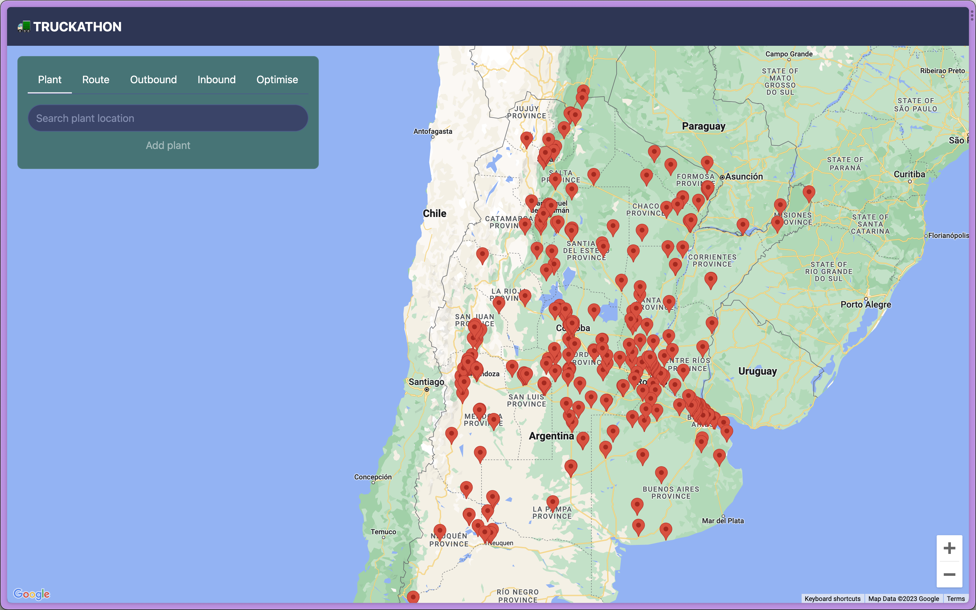Select the Plant tab

pyautogui.click(x=50, y=80)
